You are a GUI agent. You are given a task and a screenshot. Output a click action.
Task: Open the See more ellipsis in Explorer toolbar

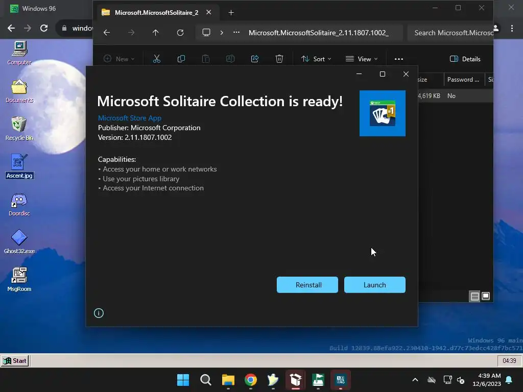pos(399,59)
